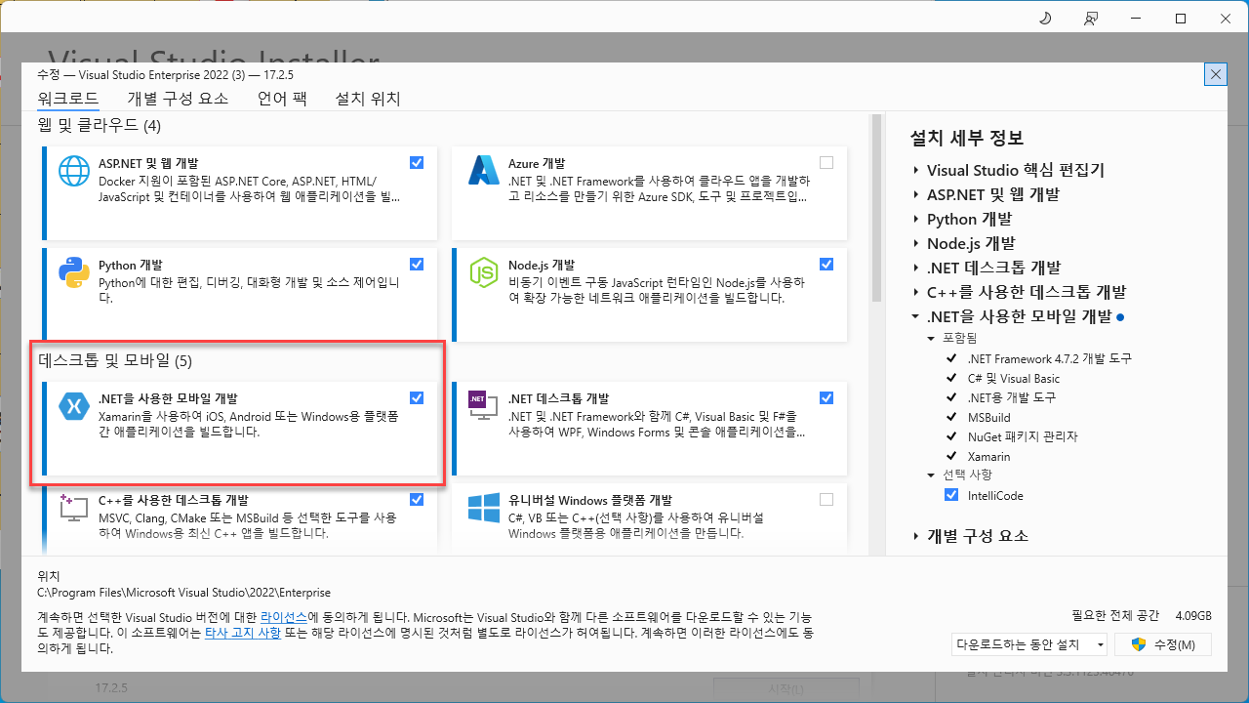Click the dark theme moon icon

pyautogui.click(x=1044, y=18)
